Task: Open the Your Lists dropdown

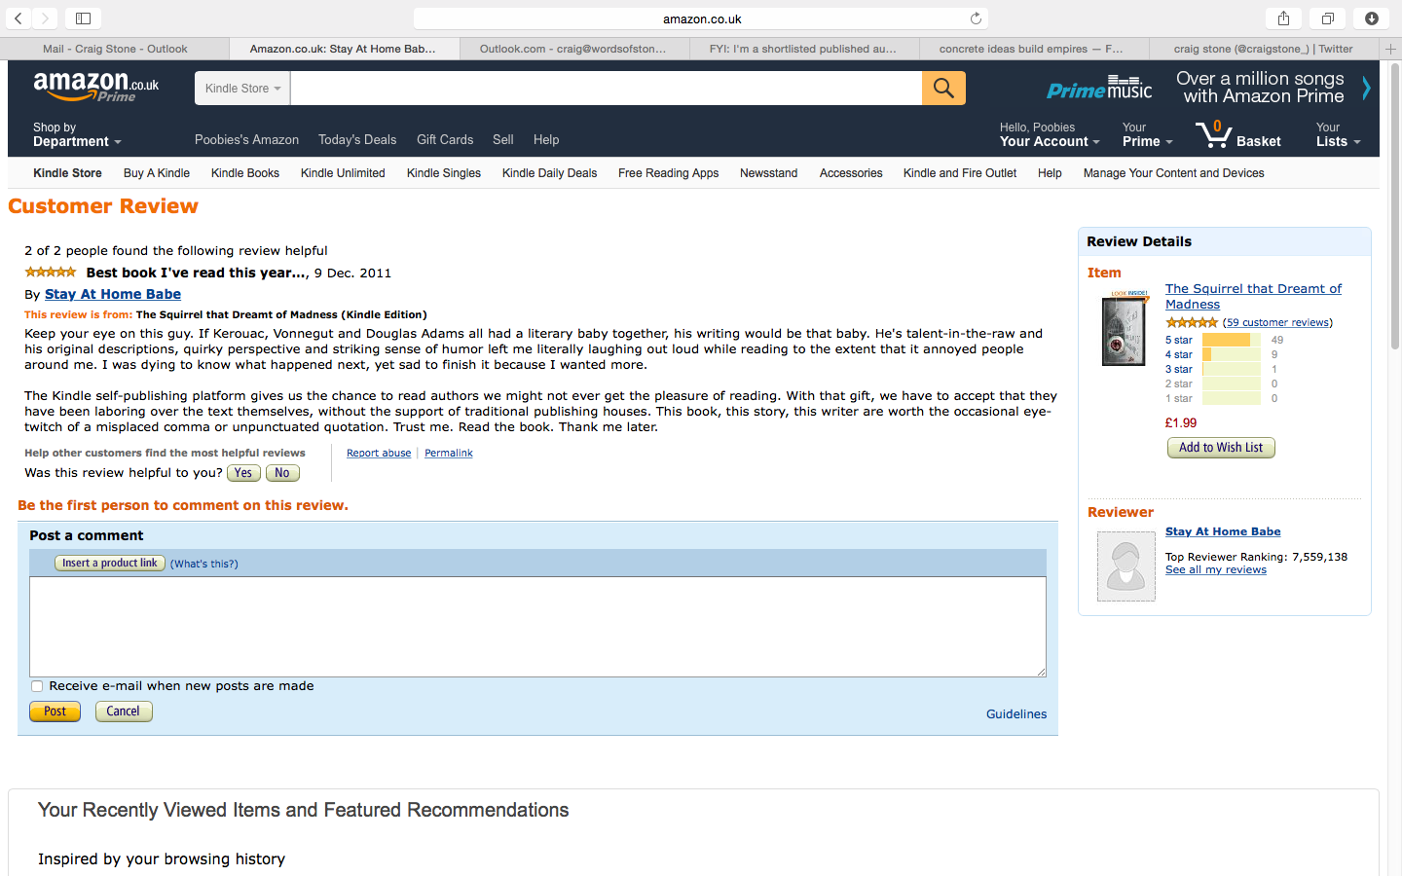Action: [1338, 134]
